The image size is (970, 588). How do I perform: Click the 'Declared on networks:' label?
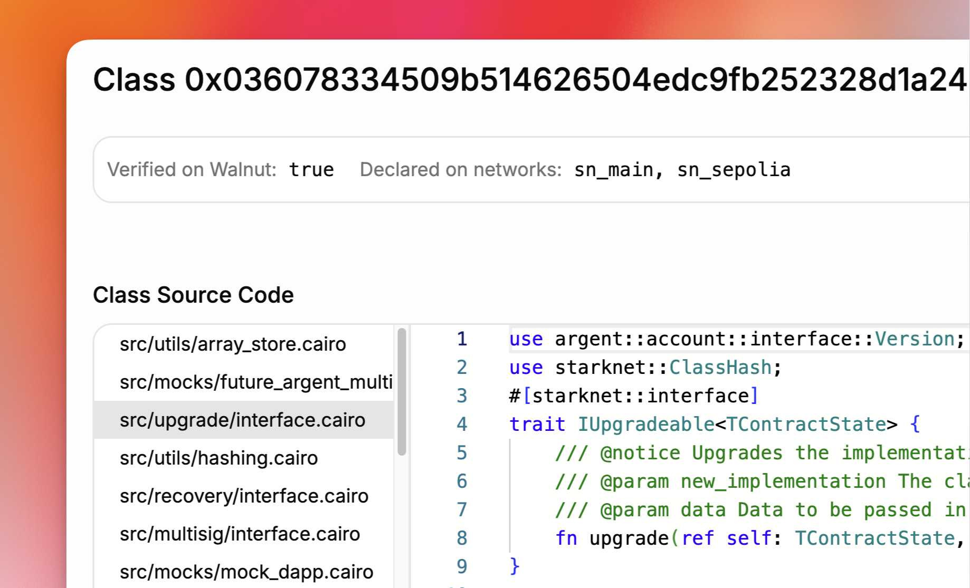461,170
